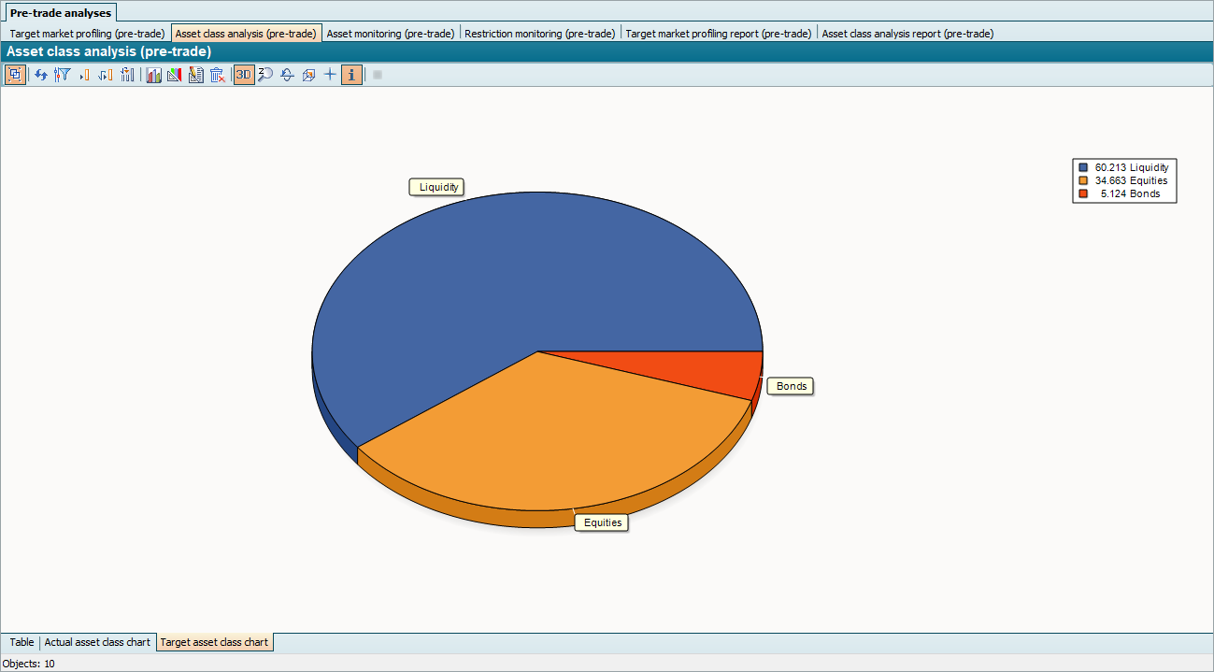This screenshot has height=672, width=1214.
Task: Toggle the 3D chart view button
Action: (x=243, y=75)
